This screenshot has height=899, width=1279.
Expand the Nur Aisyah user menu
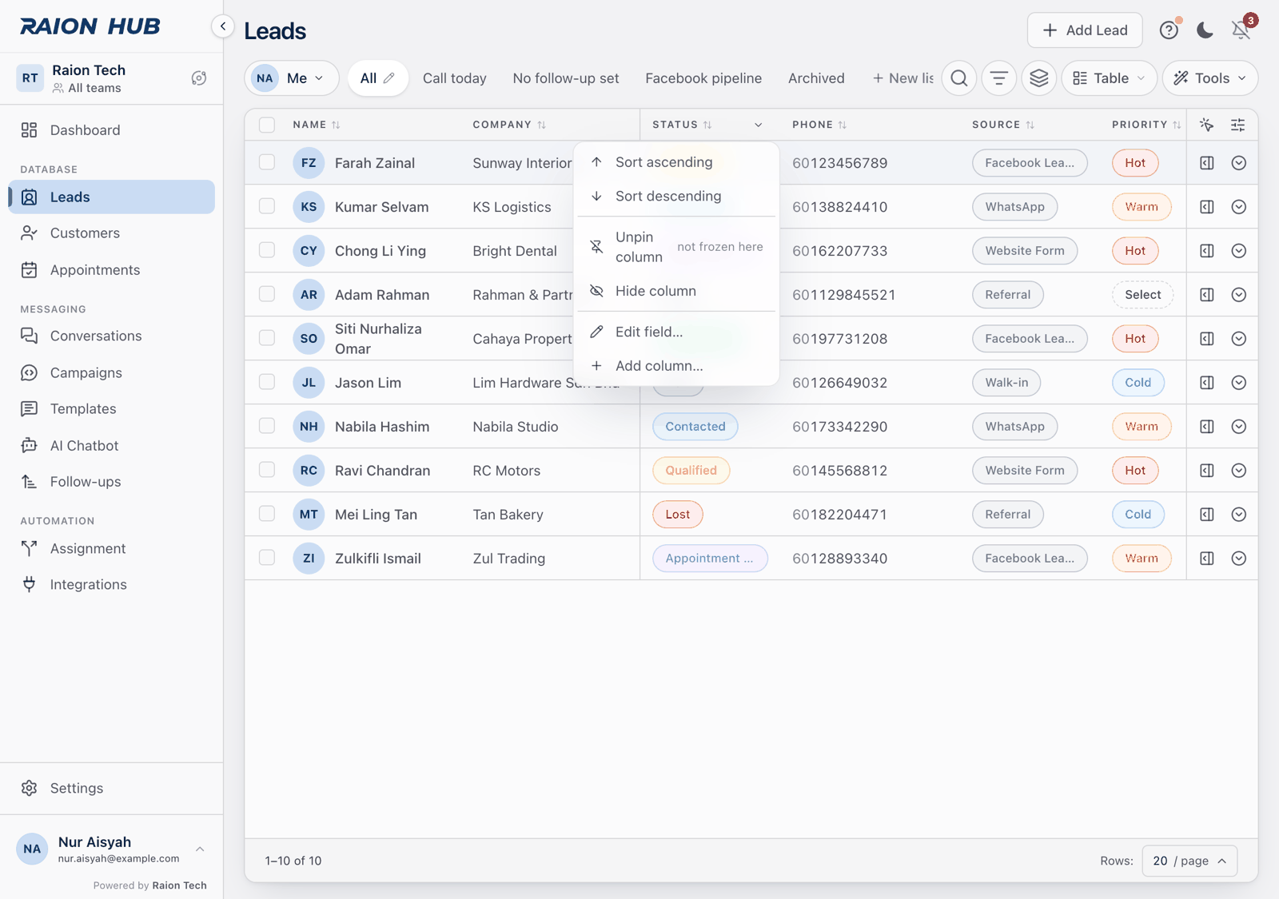[x=112, y=849]
